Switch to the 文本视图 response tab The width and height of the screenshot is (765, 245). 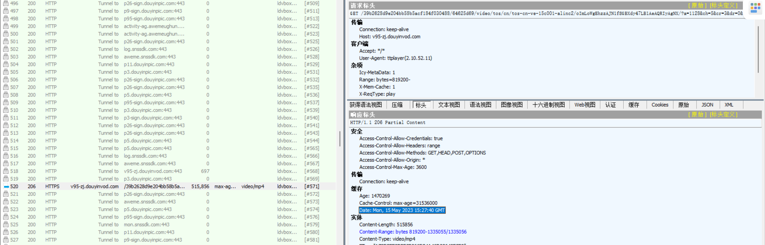tap(449, 105)
